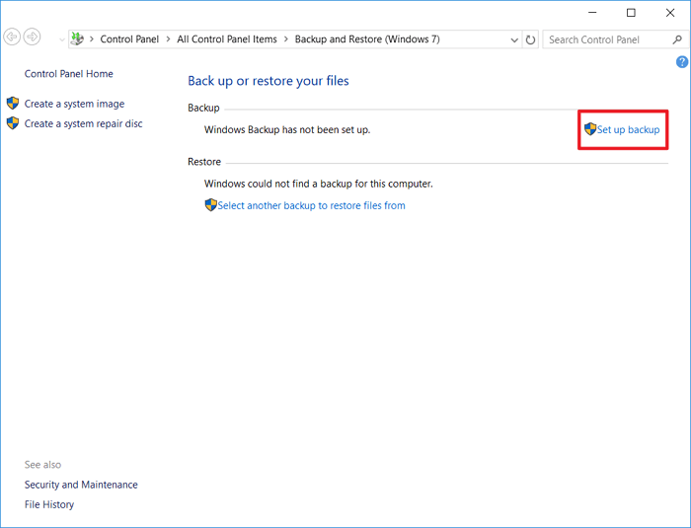
Task: Expand chevron after Control Panel breadcrumb
Action: [168, 39]
